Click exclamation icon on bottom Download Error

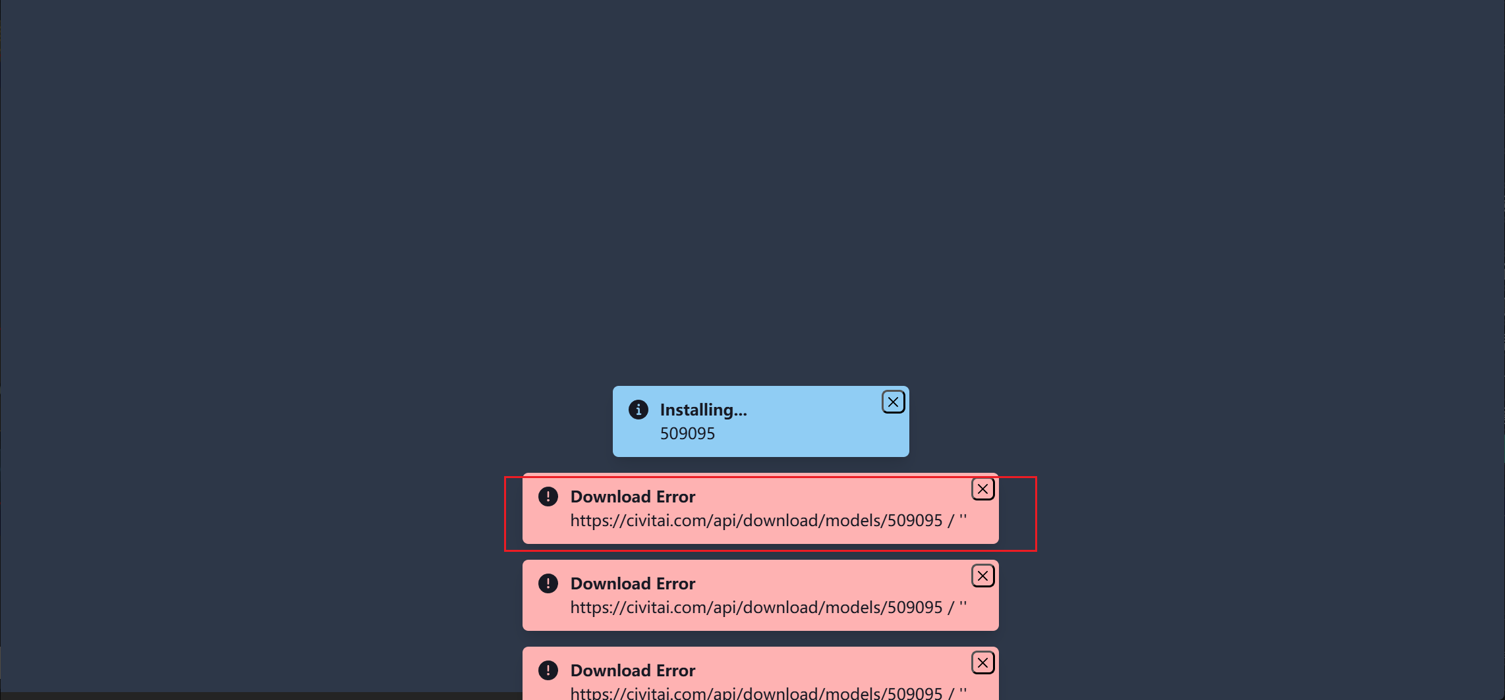click(548, 670)
